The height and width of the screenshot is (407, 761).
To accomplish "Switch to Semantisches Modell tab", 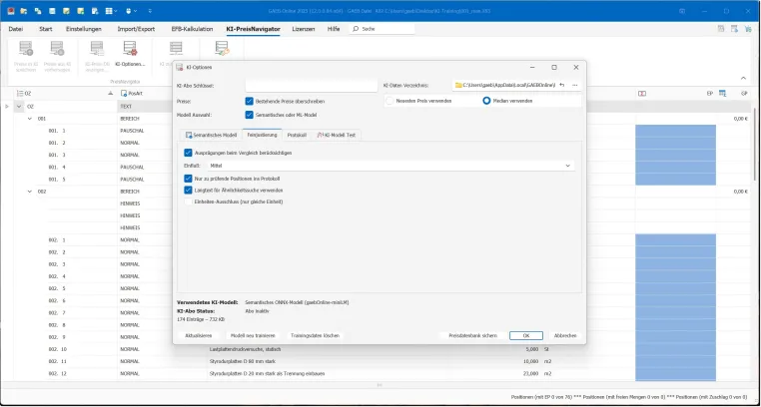I will [x=211, y=135].
